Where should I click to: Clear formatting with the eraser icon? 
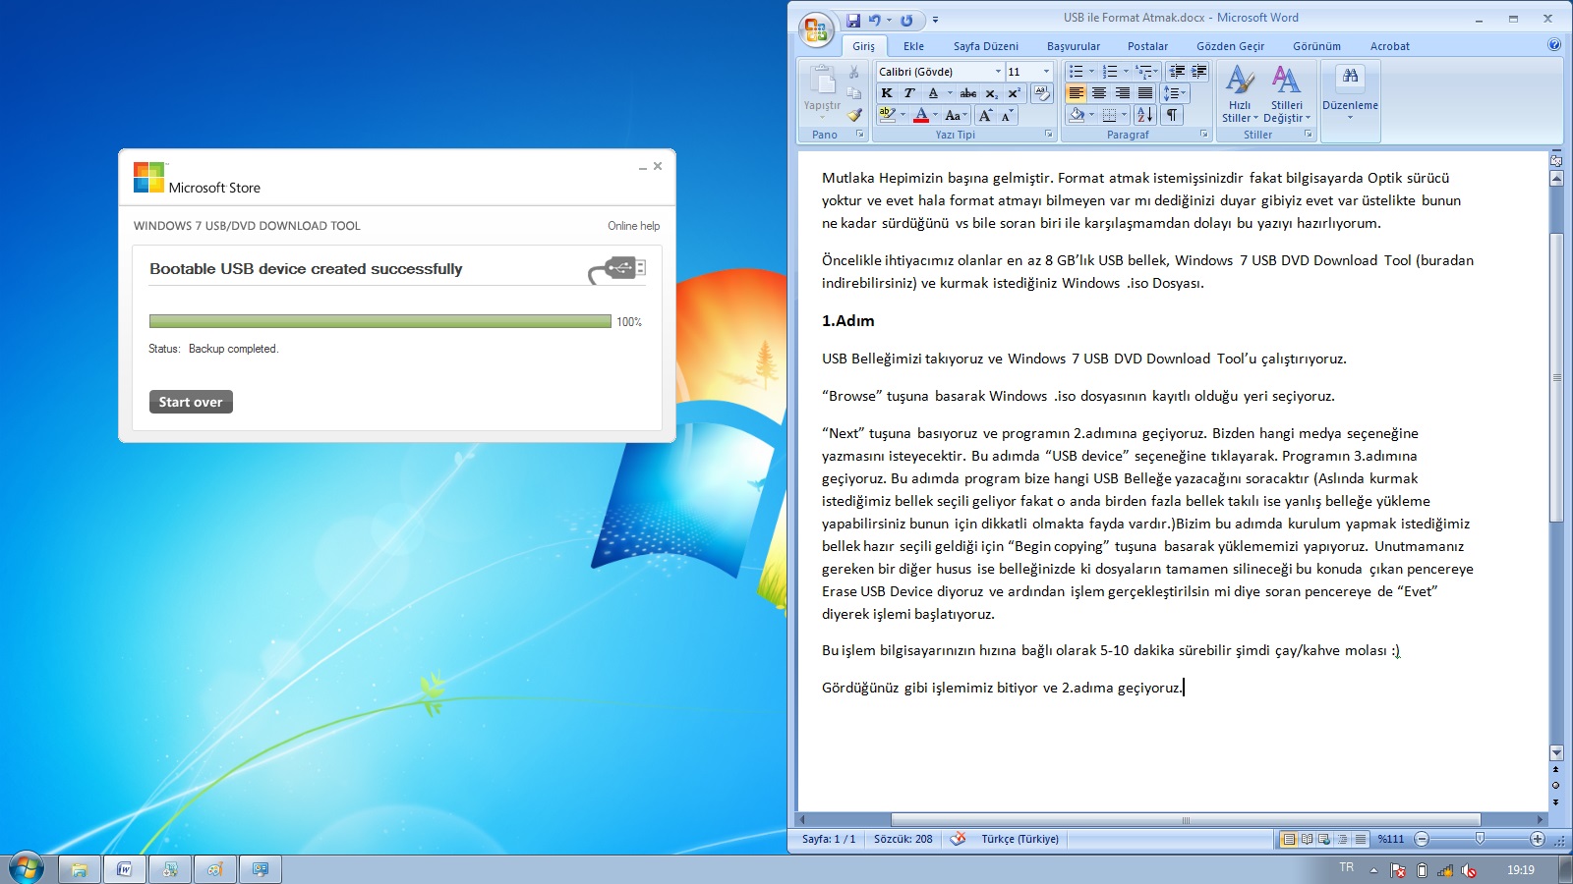1042,93
